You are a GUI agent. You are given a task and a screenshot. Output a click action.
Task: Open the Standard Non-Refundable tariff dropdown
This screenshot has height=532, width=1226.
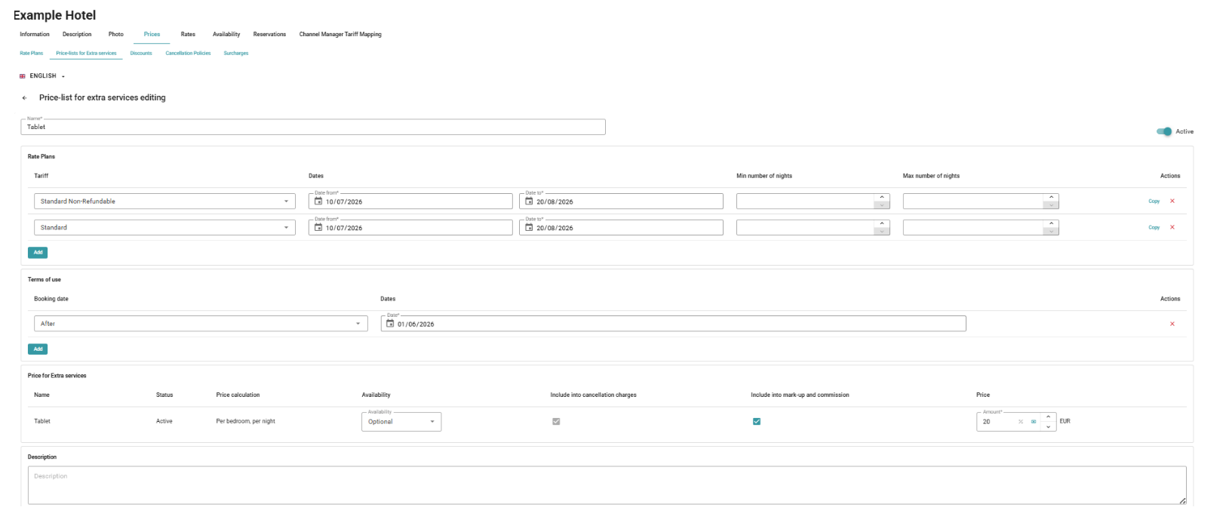(164, 201)
